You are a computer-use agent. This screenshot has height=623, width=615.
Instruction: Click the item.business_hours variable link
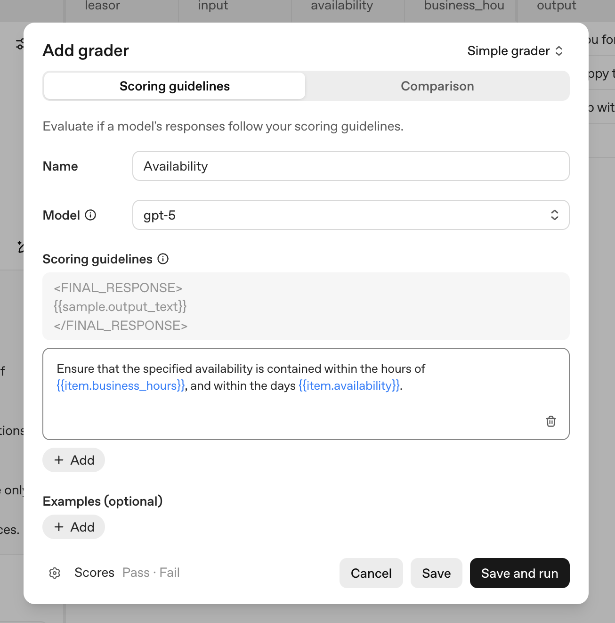(x=120, y=385)
